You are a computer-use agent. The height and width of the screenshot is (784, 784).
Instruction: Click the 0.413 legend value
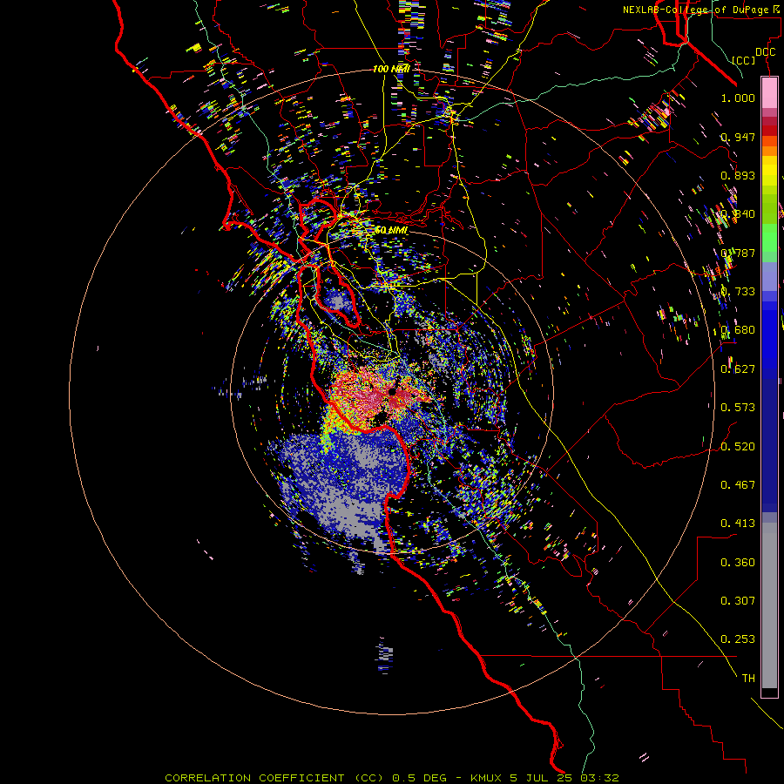pos(738,524)
